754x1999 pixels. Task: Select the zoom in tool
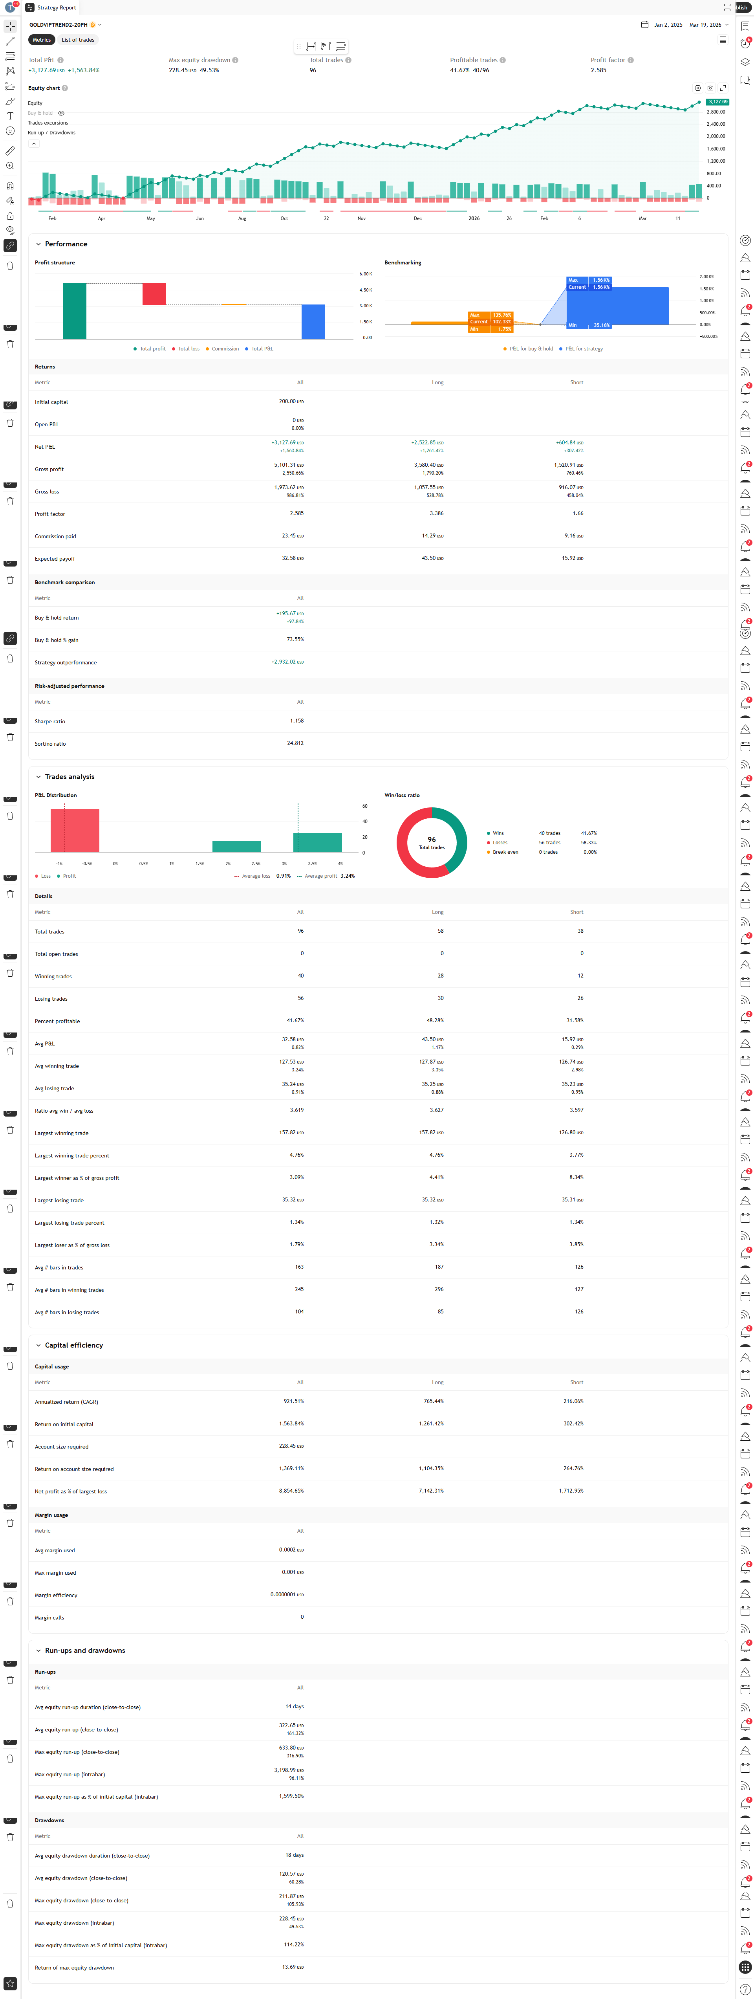point(10,166)
